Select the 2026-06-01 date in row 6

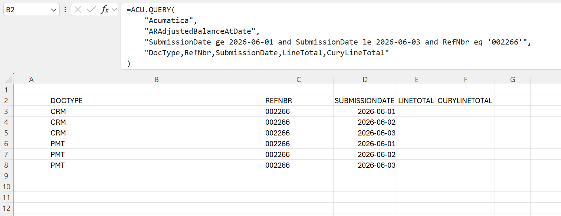[x=365, y=144]
